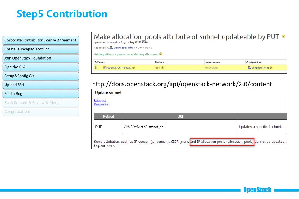Select the Fix & Commit & Review & Merge step
The width and height of the screenshot is (299, 199).
[x=41, y=102]
